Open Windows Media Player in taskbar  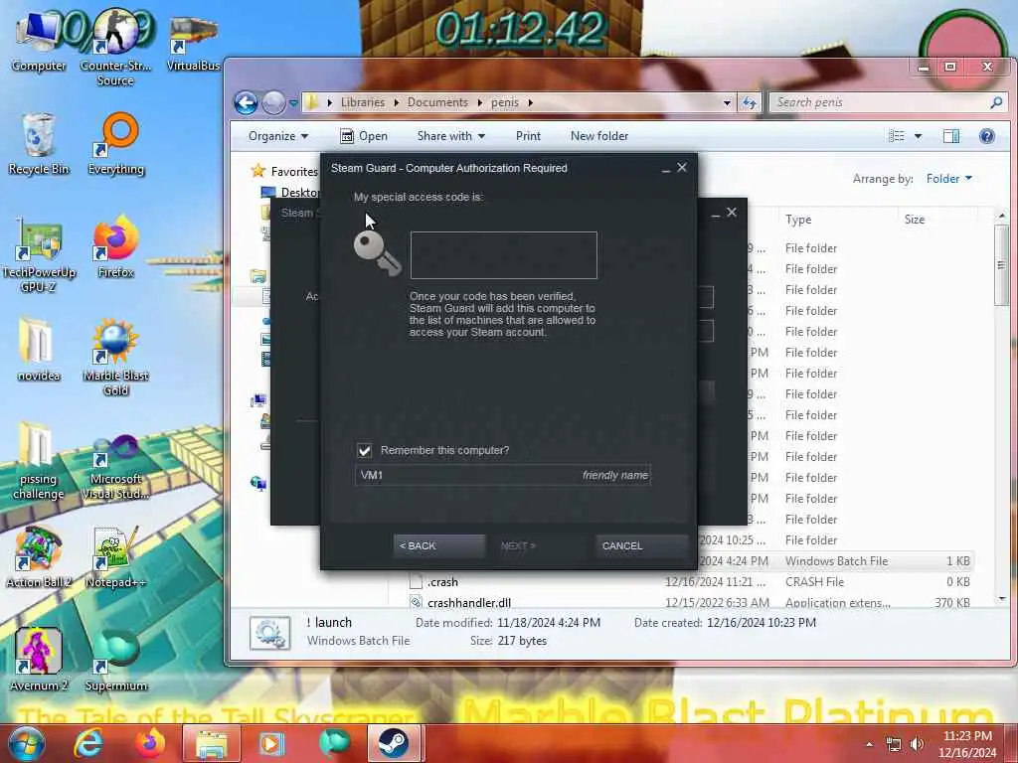271,743
